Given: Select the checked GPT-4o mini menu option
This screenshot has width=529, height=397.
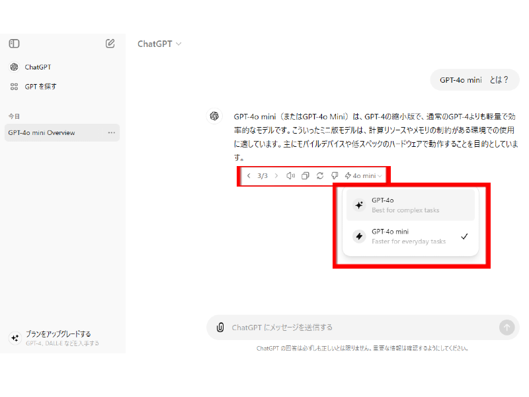Looking at the screenshot, I should tap(410, 236).
